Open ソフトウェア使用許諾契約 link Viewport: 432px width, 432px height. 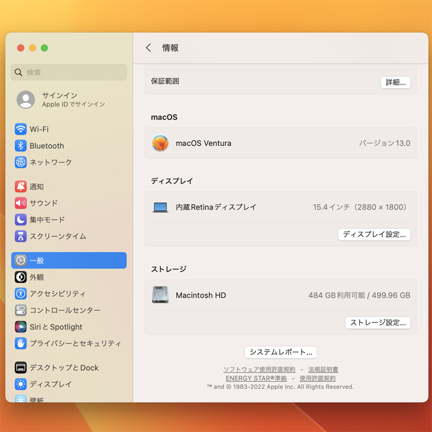pos(259,369)
